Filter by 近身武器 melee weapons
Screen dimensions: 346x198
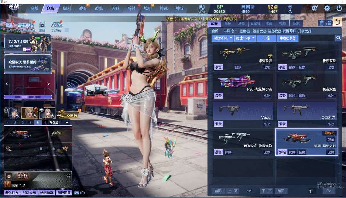tap(259, 31)
